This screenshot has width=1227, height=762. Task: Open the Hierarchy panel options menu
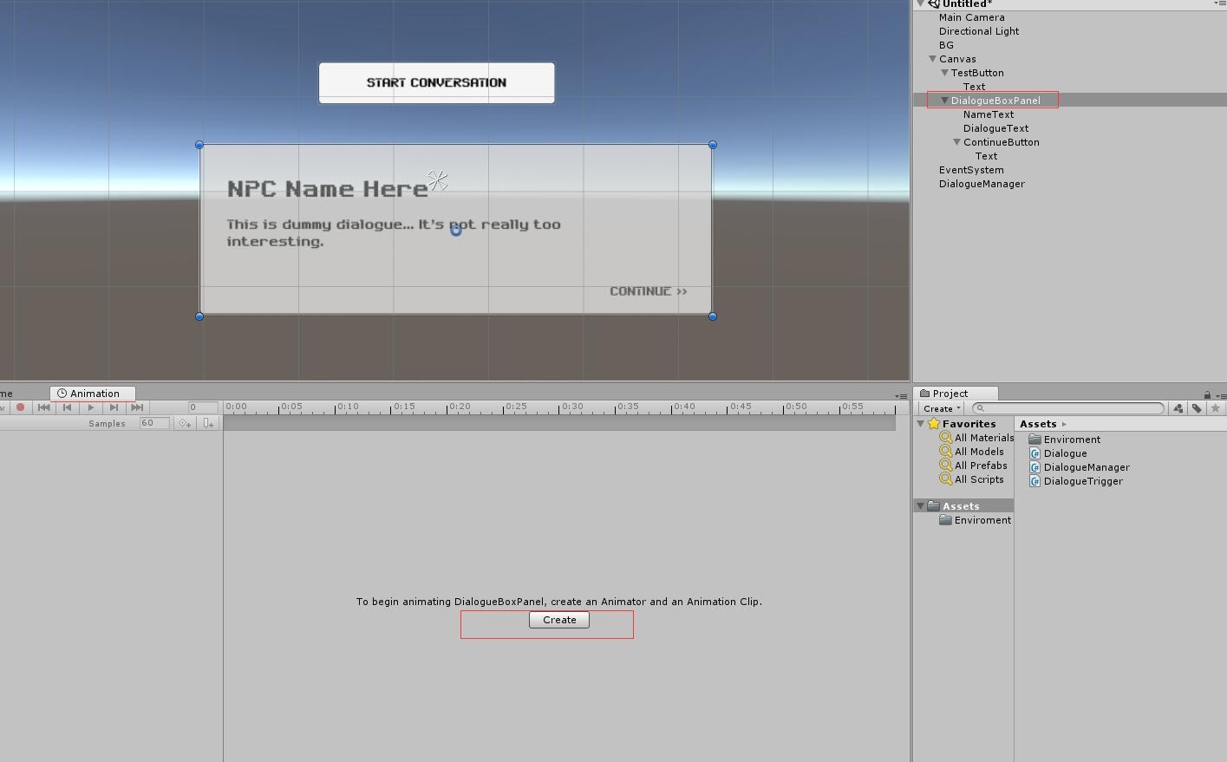pyautogui.click(x=1220, y=3)
